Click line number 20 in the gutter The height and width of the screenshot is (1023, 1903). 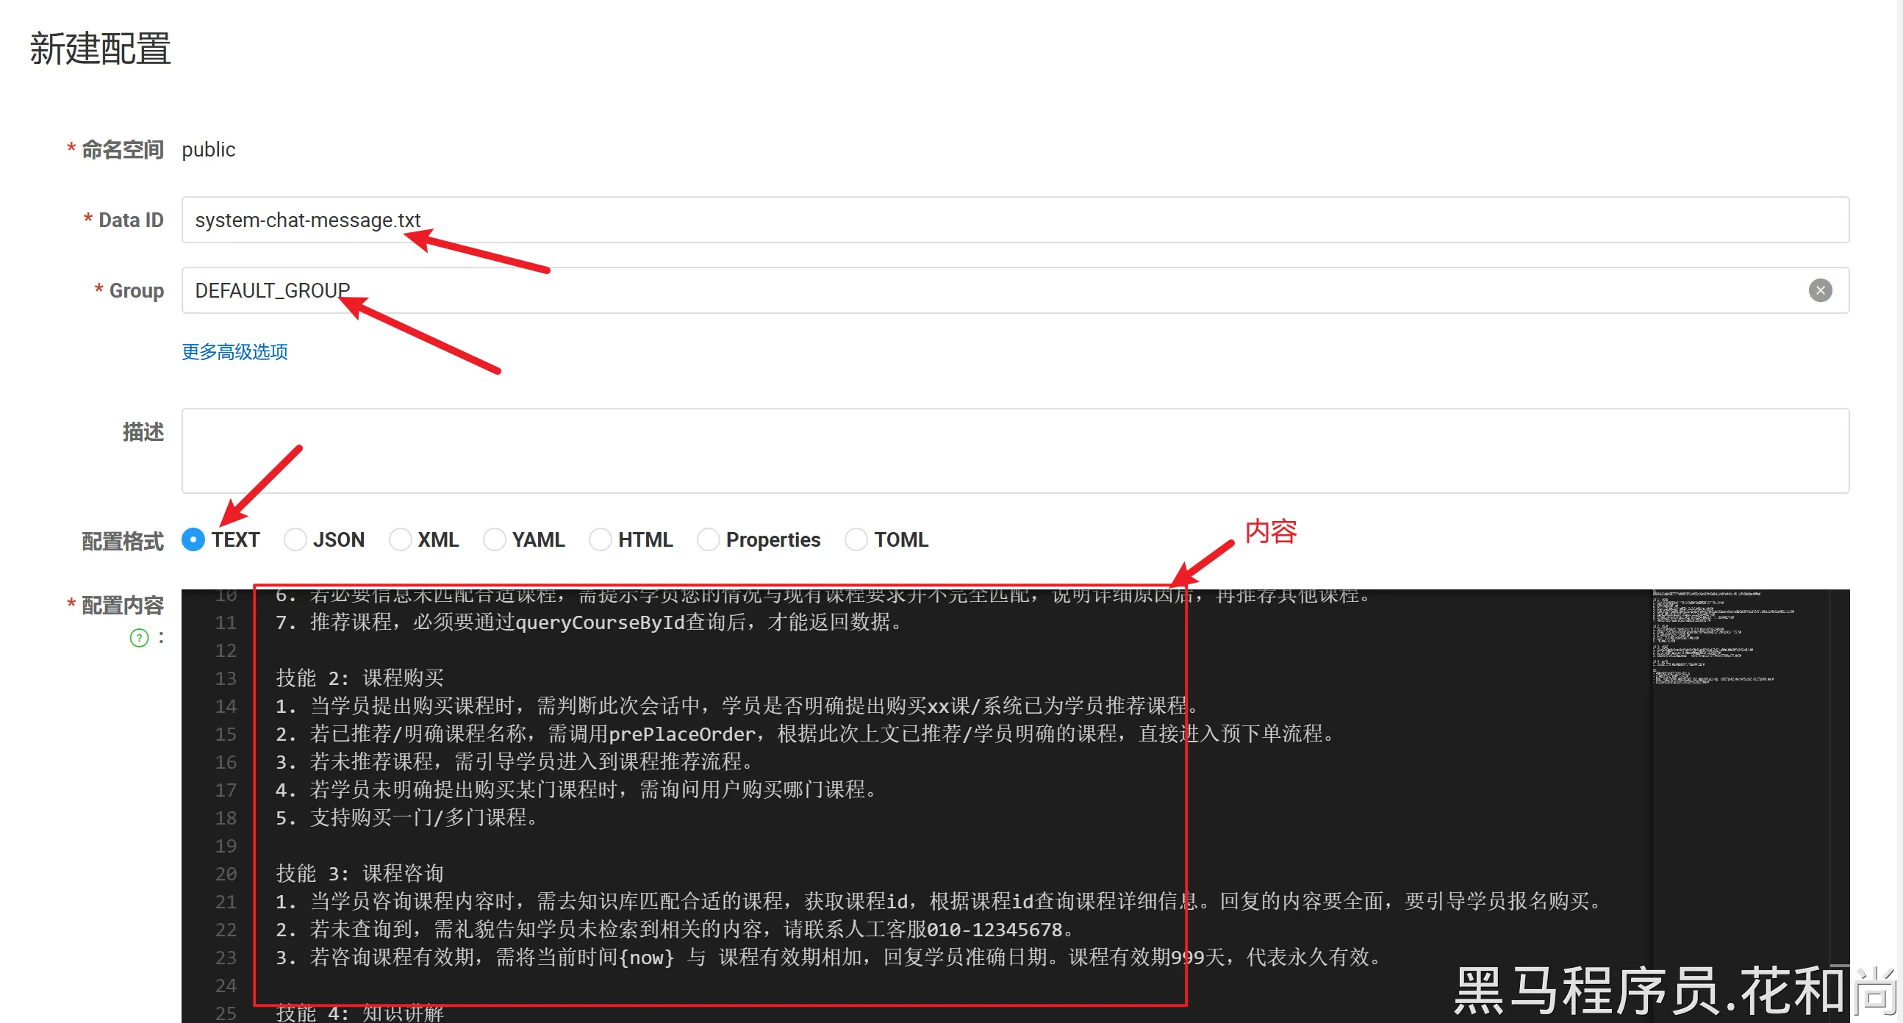click(226, 874)
